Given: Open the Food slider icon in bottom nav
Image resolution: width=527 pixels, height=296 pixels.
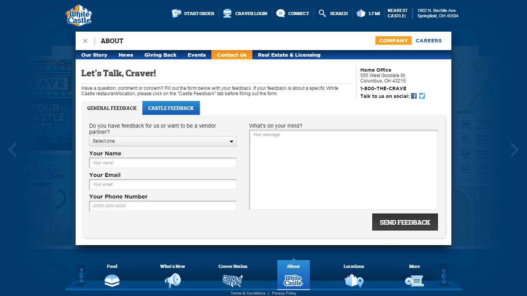Looking at the screenshot, I should pyautogui.click(x=112, y=281).
